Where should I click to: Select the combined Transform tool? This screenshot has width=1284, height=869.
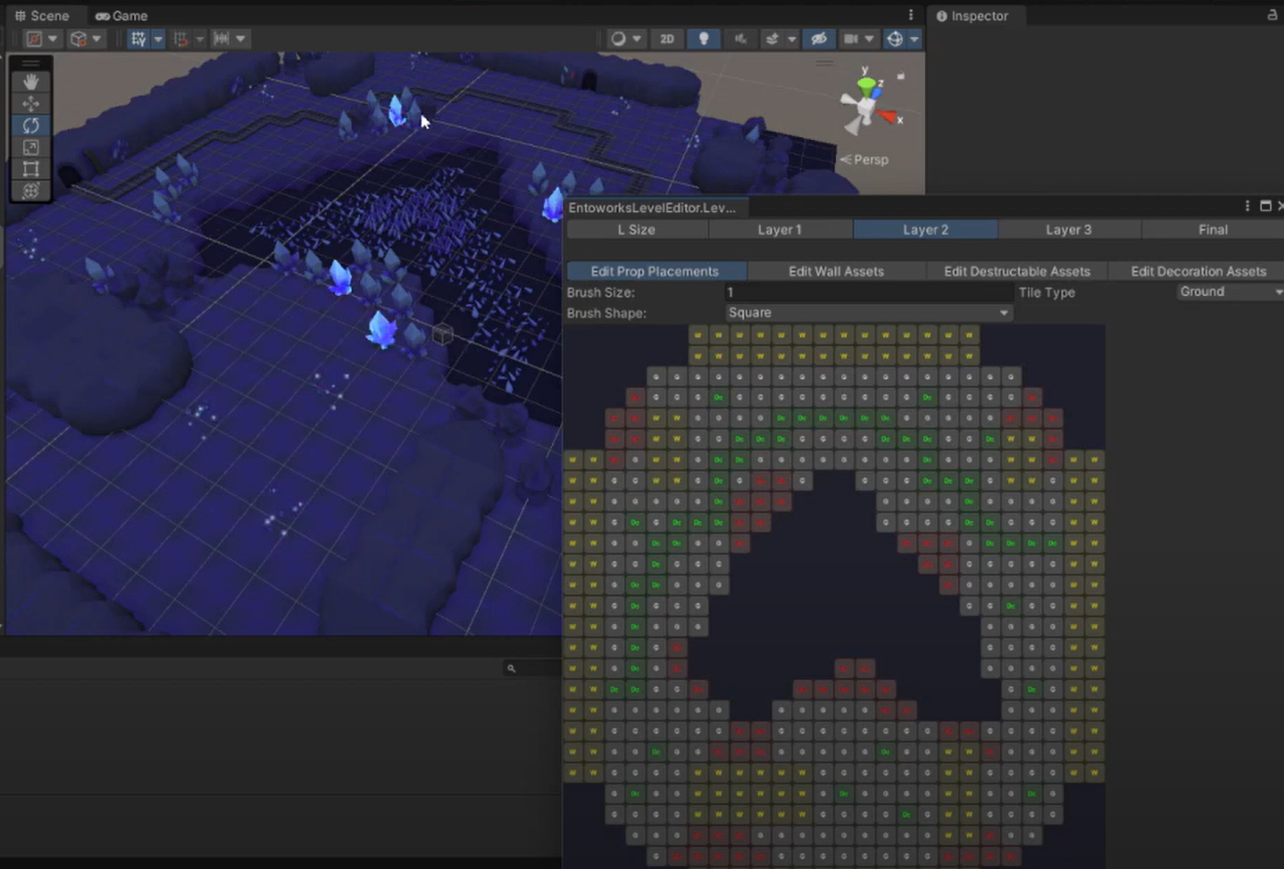[x=31, y=190]
